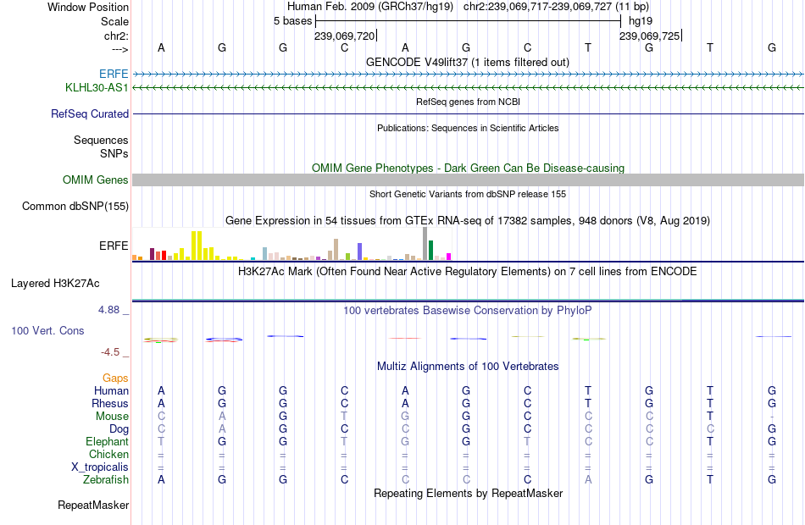The height and width of the screenshot is (525, 805).
Task: Click the gray OMIM Genes bar
Action: (x=468, y=180)
